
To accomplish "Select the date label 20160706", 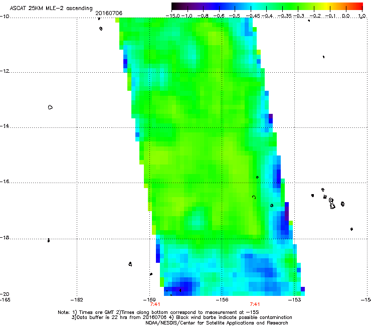I will [x=109, y=13].
